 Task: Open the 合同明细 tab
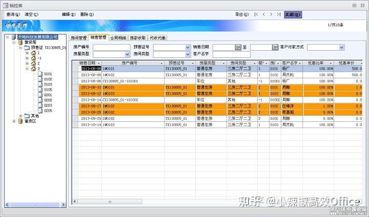click(118, 38)
